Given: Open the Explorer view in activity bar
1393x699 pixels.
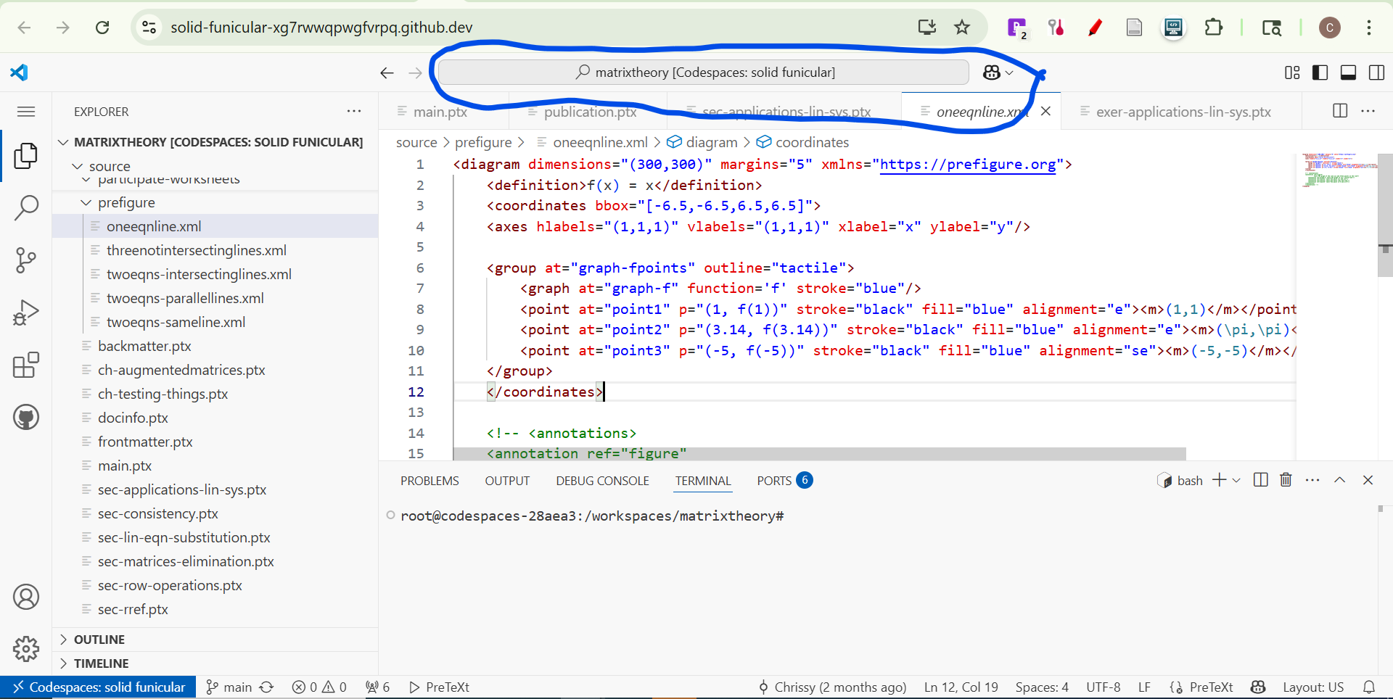Looking at the screenshot, I should pyautogui.click(x=26, y=155).
